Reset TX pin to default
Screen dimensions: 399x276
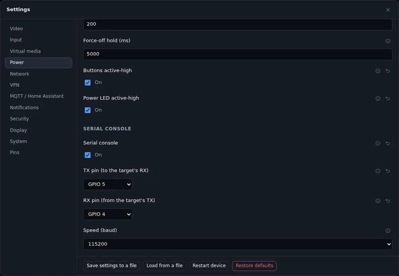click(x=387, y=171)
